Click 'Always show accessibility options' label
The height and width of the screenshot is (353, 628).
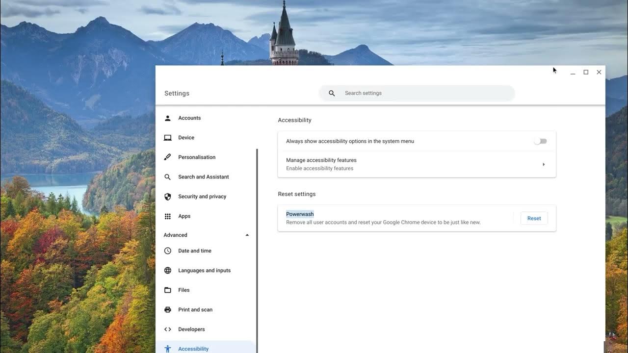tap(350, 141)
